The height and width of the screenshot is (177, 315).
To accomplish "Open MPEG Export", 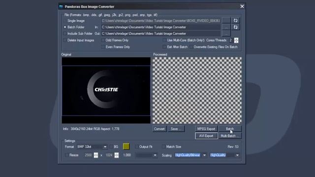I will coord(206,129).
